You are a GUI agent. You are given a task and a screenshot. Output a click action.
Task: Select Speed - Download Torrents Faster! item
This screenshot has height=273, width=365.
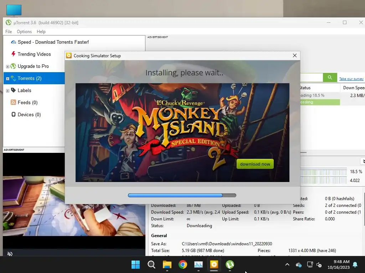coord(53,42)
